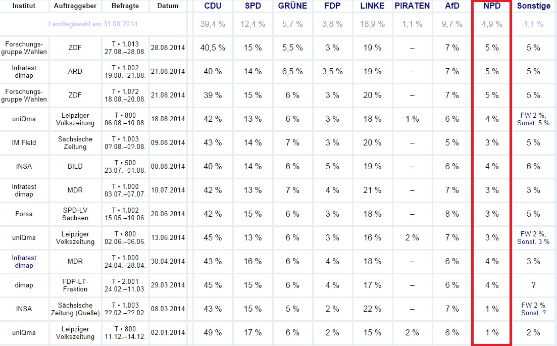Image resolution: width=557 pixels, height=346 pixels.
Task: Click the PIRATEN column header
Action: [x=412, y=6]
